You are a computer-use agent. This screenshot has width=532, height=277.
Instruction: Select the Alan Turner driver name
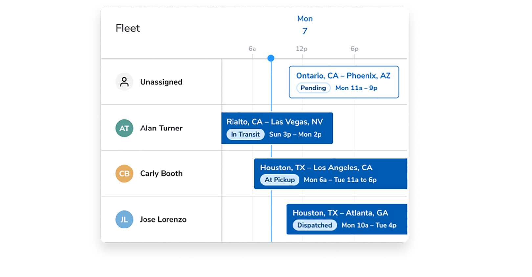coord(161,128)
